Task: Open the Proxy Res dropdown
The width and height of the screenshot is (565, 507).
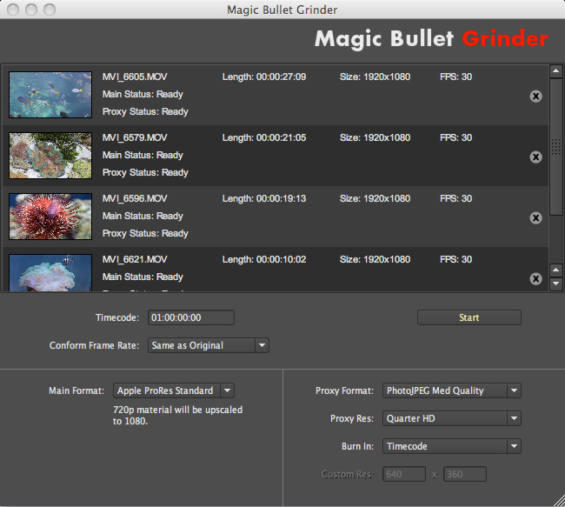Action: point(452,418)
